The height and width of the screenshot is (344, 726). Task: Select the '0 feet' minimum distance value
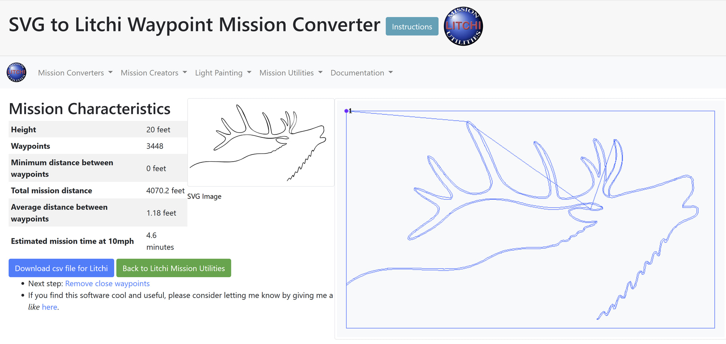[x=156, y=168]
